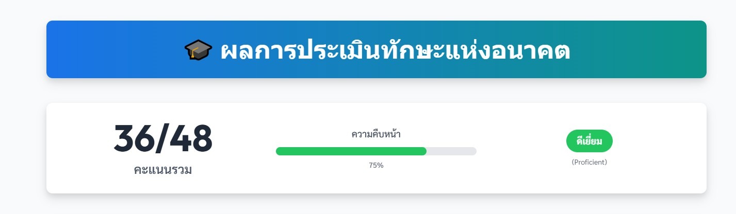Click the green filled part of progress bar
Screen dimensions: 736x214
351,151
